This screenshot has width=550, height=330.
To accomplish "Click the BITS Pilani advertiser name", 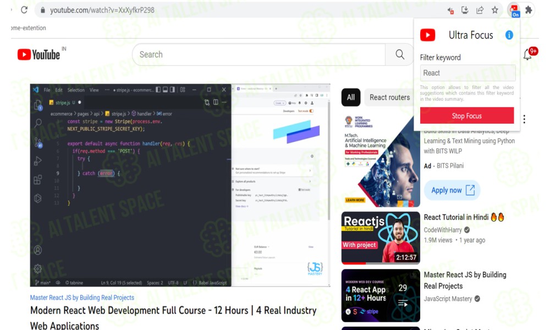I will pyautogui.click(x=450, y=166).
